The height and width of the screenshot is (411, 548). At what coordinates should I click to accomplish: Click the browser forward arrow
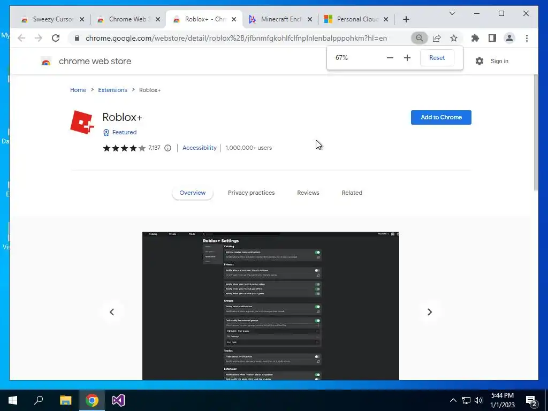[39, 38]
